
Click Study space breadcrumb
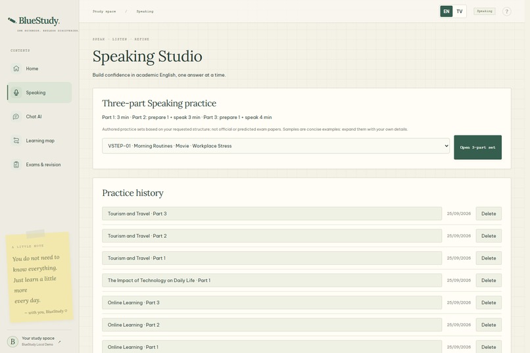(104, 11)
